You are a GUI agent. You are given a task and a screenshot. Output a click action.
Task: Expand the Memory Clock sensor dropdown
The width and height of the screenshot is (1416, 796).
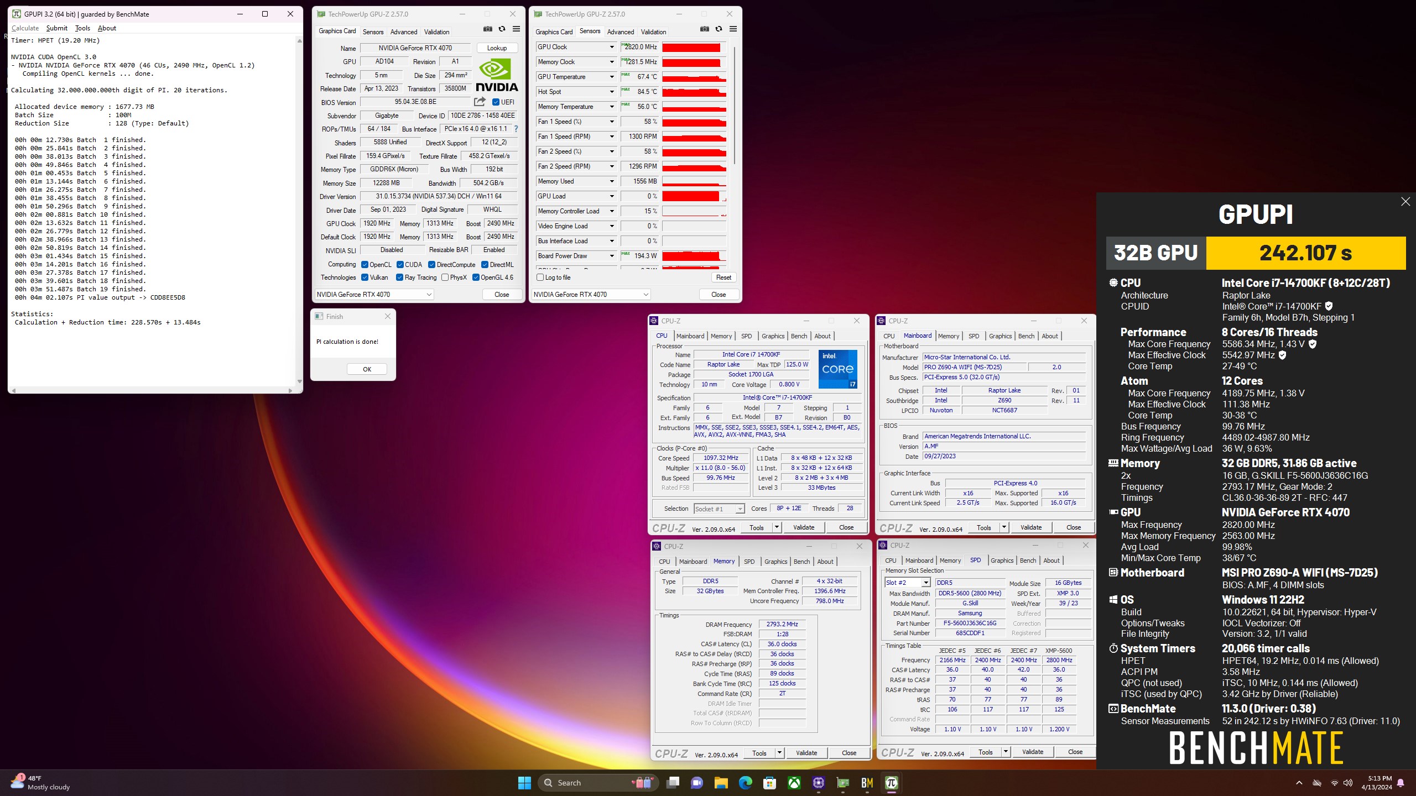(x=611, y=62)
